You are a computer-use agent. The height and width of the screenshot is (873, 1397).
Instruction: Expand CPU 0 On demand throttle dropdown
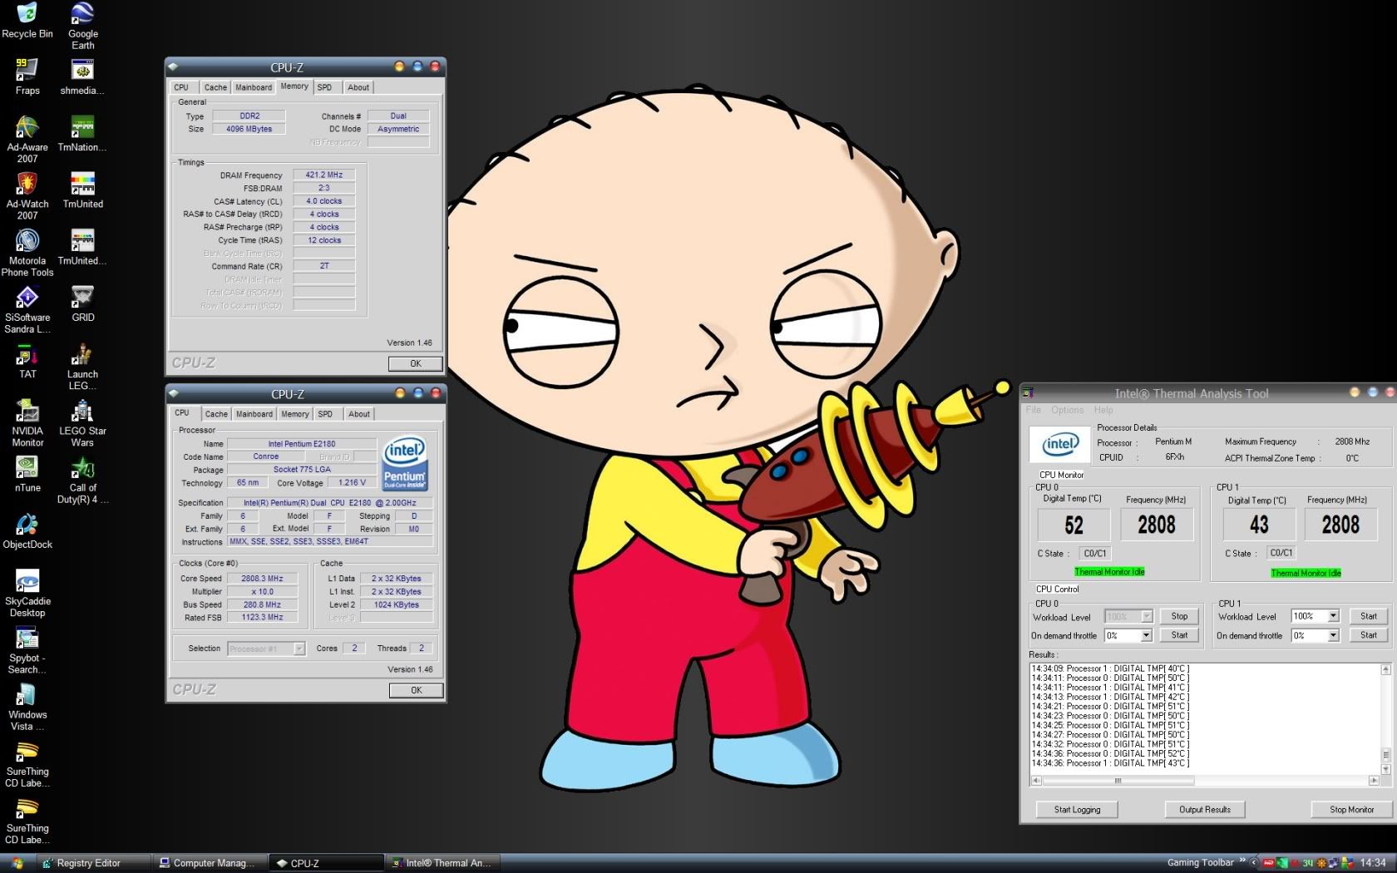(x=1146, y=635)
